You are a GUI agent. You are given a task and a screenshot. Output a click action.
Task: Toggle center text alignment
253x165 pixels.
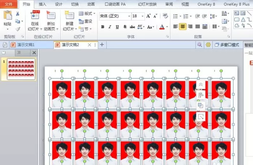[183, 27]
